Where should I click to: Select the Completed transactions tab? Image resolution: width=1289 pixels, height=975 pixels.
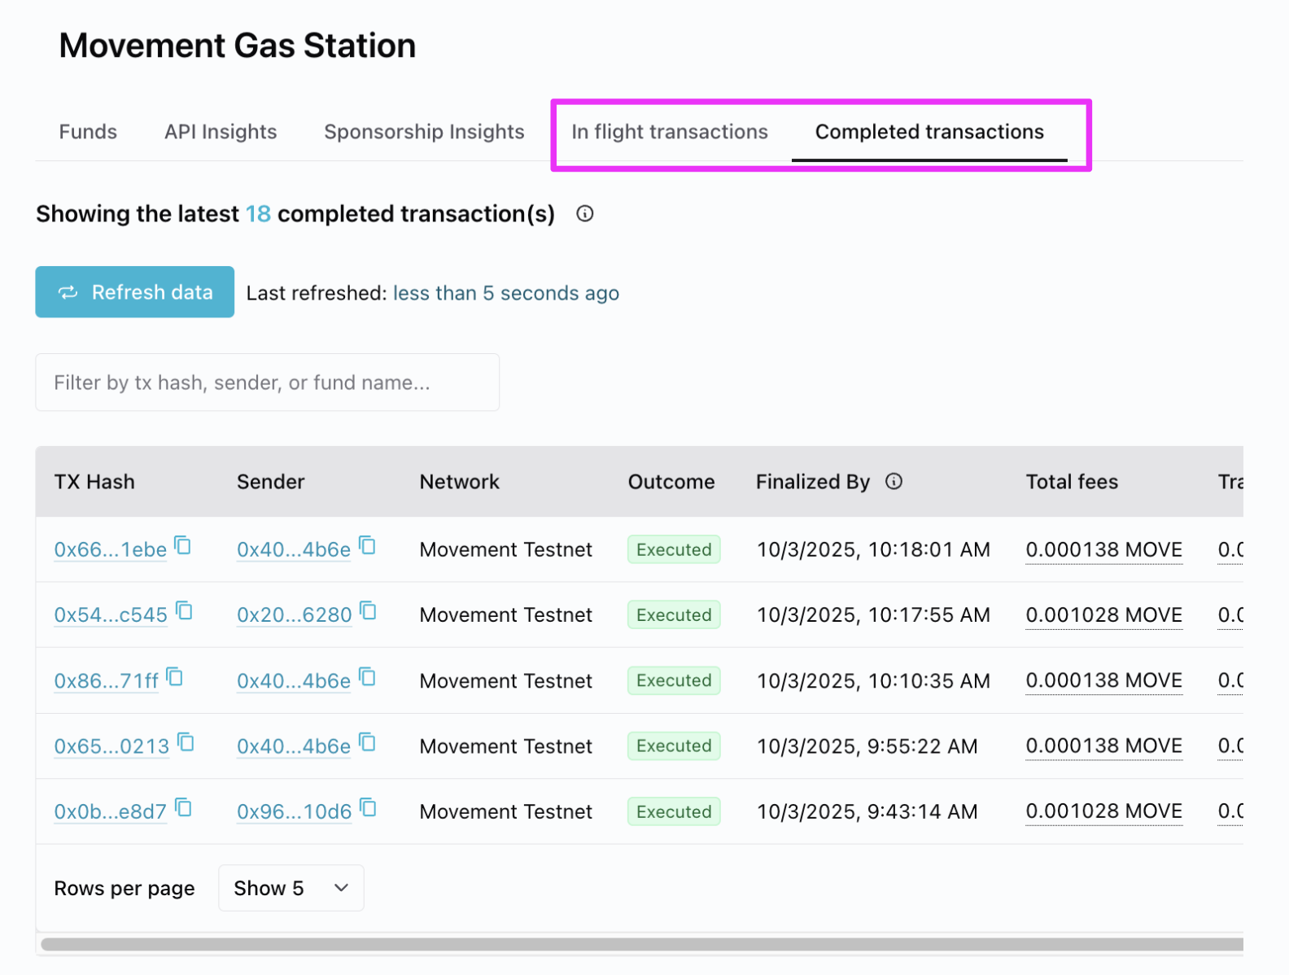(929, 132)
